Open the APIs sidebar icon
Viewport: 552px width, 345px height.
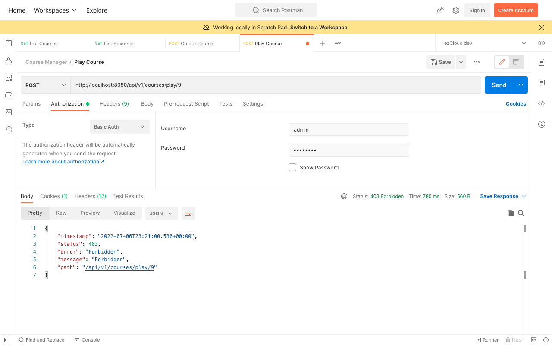[x=9, y=60]
